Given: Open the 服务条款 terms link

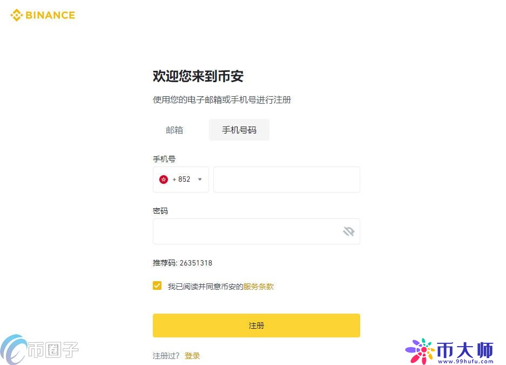Looking at the screenshot, I should coord(258,287).
